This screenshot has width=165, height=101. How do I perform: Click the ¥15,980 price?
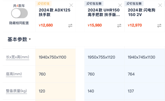coord(95,25)
